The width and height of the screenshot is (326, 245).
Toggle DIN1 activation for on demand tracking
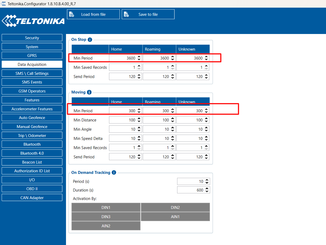(x=106, y=207)
